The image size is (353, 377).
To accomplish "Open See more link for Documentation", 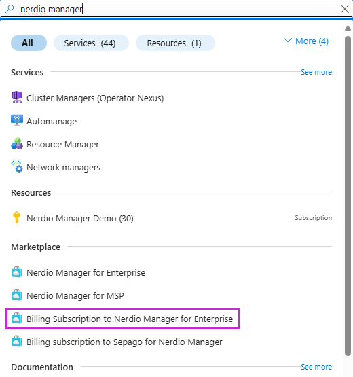I will (x=316, y=367).
